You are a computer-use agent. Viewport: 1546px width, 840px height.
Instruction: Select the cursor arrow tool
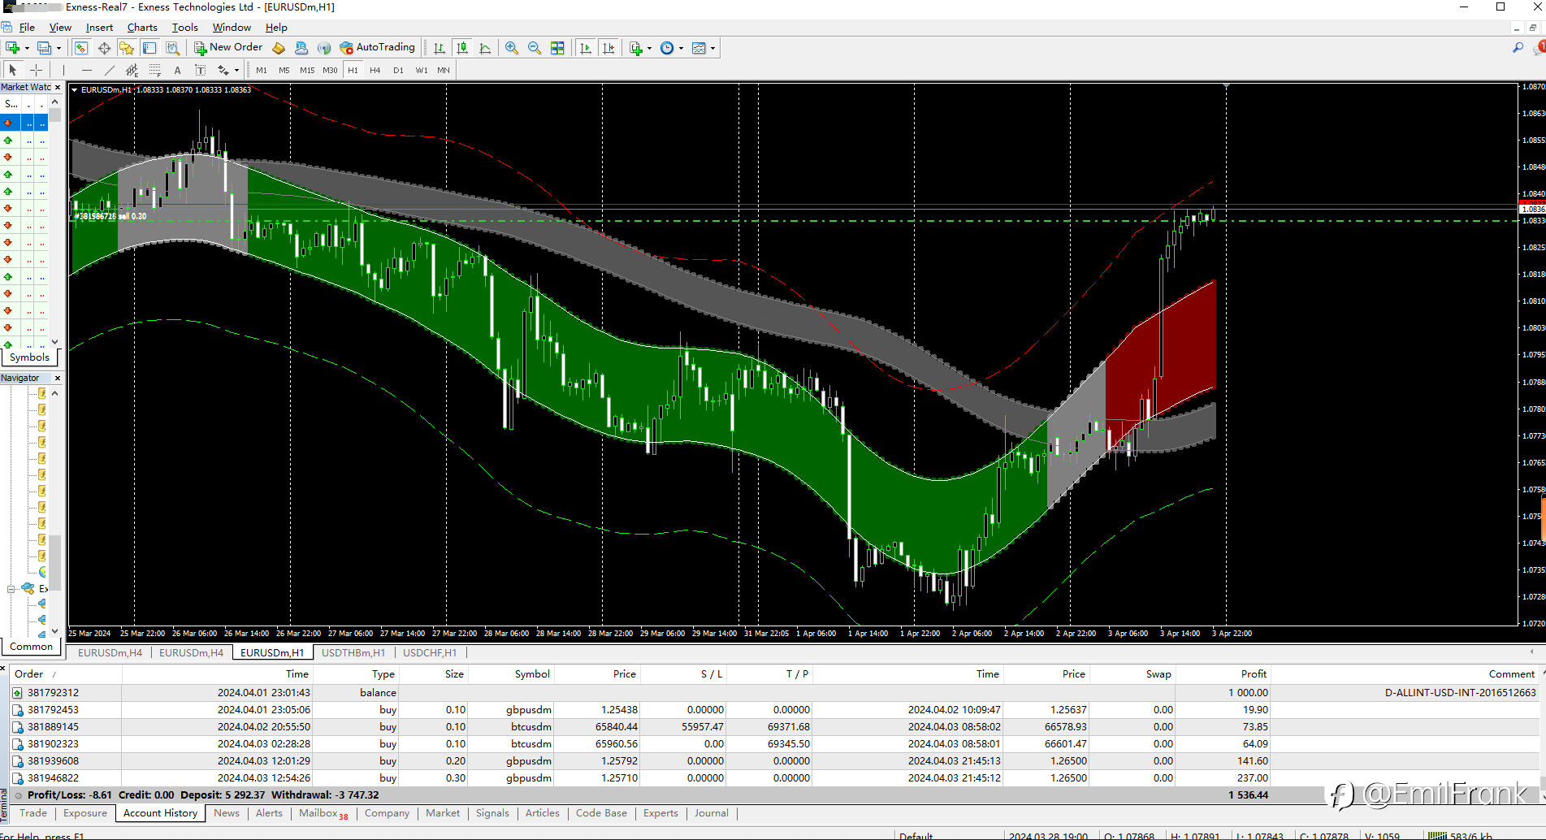(13, 70)
